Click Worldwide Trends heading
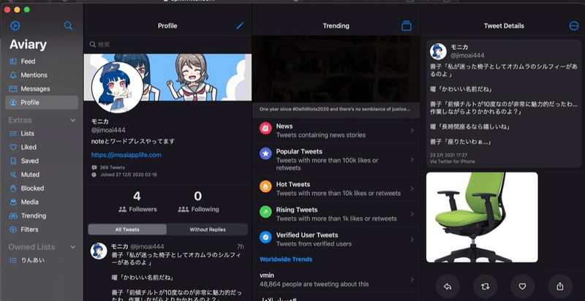Screen dimensions: 585x301 click(286, 259)
